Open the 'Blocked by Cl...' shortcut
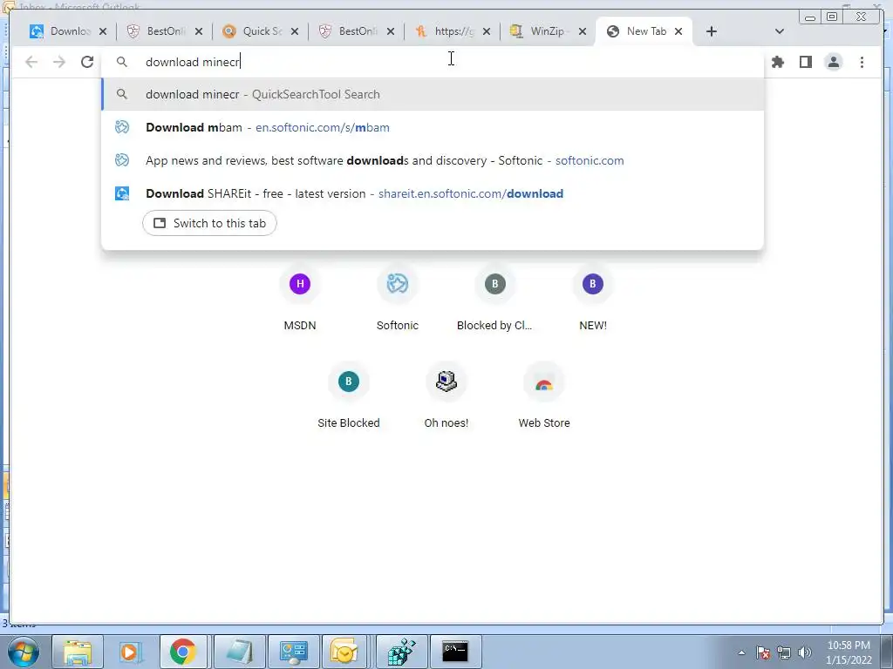Screen dimensions: 893x669 point(495,299)
